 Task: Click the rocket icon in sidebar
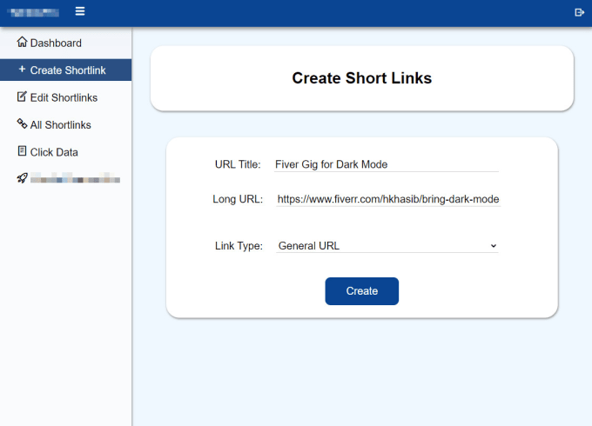pyautogui.click(x=22, y=178)
